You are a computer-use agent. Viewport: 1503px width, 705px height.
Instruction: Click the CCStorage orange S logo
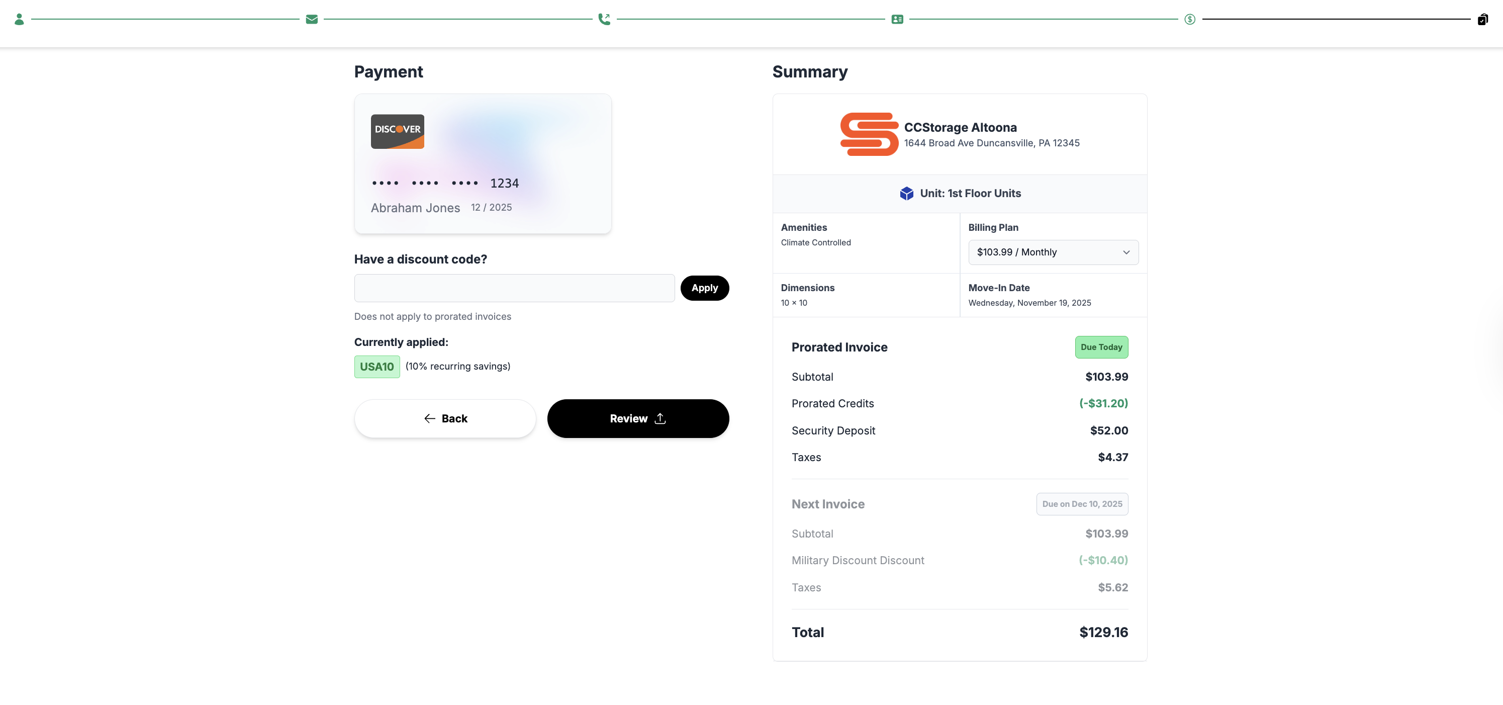click(x=869, y=134)
